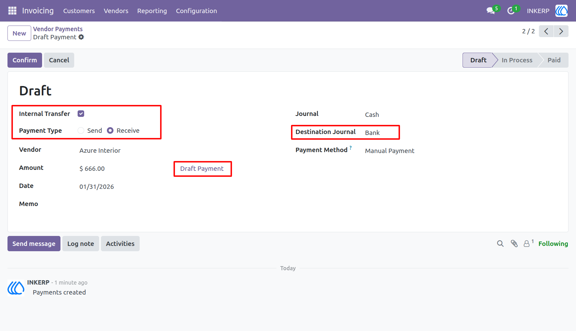576x331 pixels.
Task: Click the Invoicing app title
Action: (38, 11)
